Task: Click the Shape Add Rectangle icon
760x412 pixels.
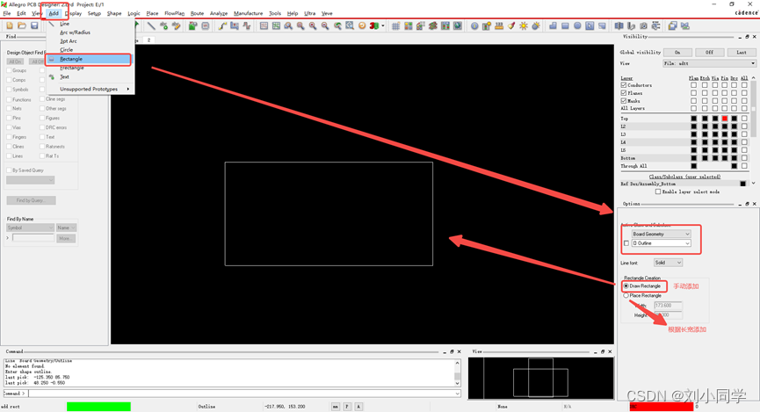Action: pos(565,25)
